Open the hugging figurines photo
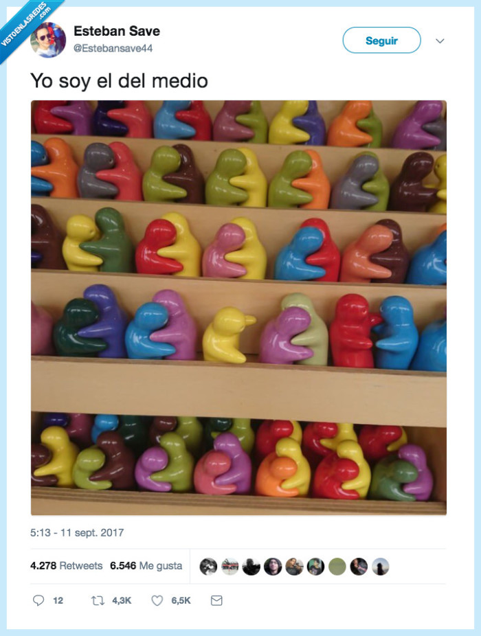Viewport: 481px width, 636px height. [238, 308]
